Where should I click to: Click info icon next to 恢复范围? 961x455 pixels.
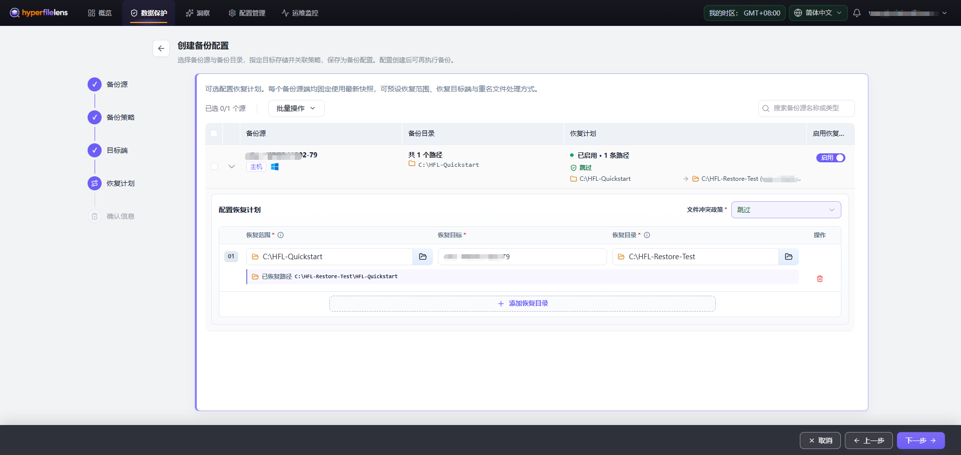[x=281, y=235]
